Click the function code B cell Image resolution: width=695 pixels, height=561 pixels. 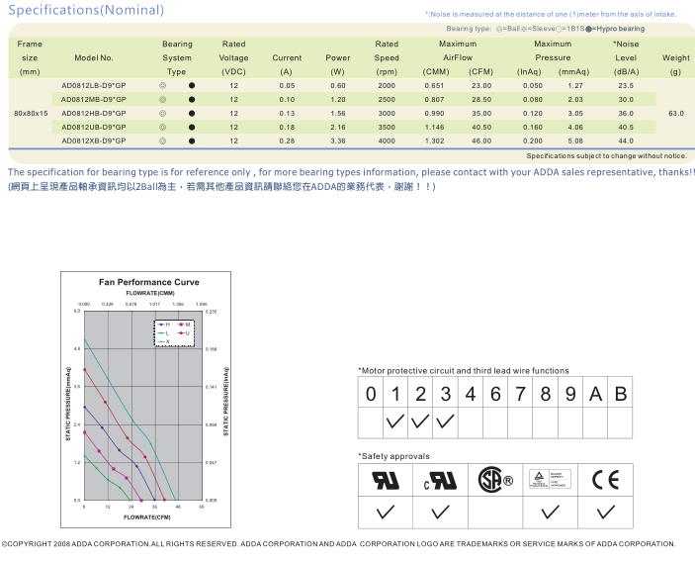621,394
